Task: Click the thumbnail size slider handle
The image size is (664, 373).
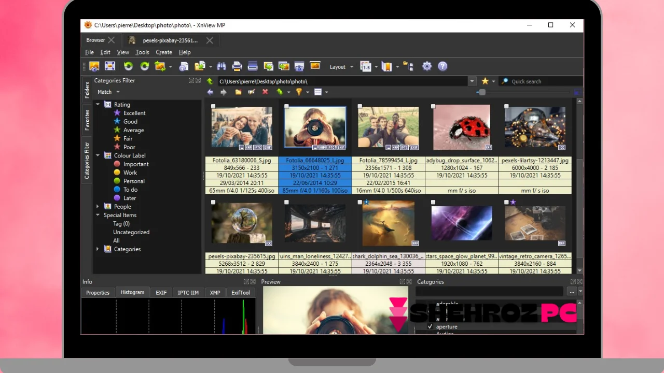Action: [x=482, y=92]
